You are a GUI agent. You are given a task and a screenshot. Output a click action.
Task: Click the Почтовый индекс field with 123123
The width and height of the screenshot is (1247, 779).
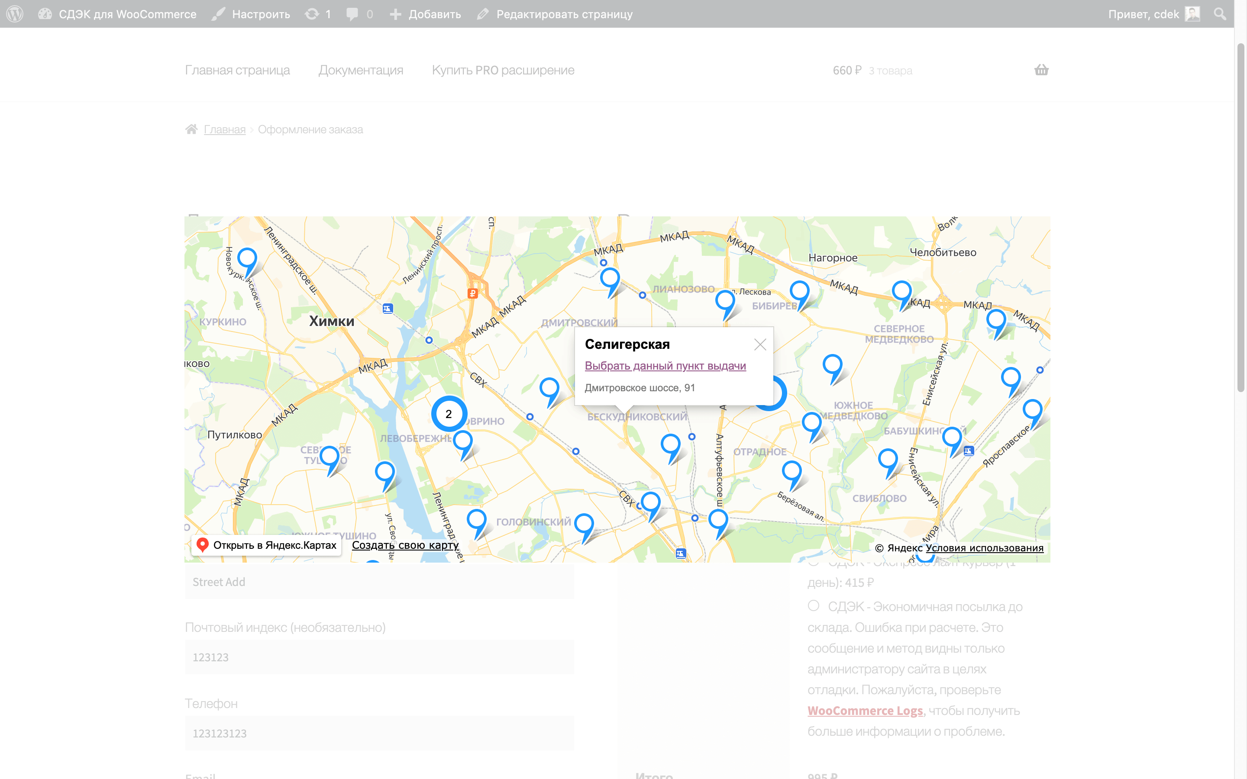coord(379,657)
